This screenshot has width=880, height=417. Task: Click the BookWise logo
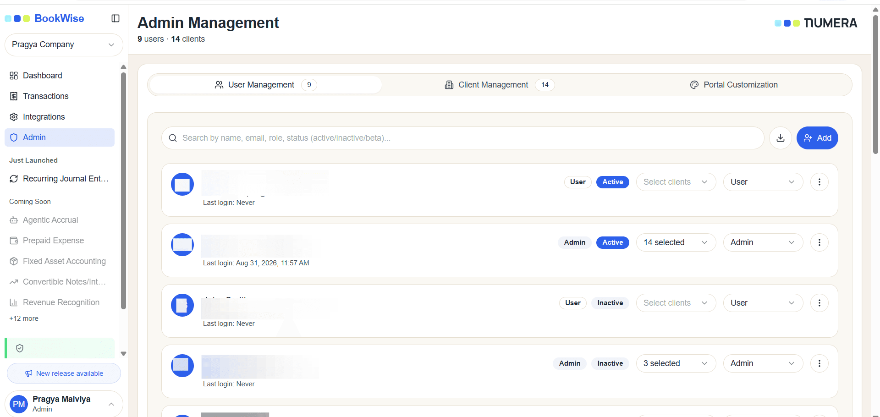pyautogui.click(x=44, y=18)
